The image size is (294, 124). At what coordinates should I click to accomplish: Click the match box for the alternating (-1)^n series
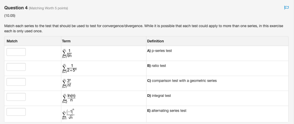pos(16,112)
